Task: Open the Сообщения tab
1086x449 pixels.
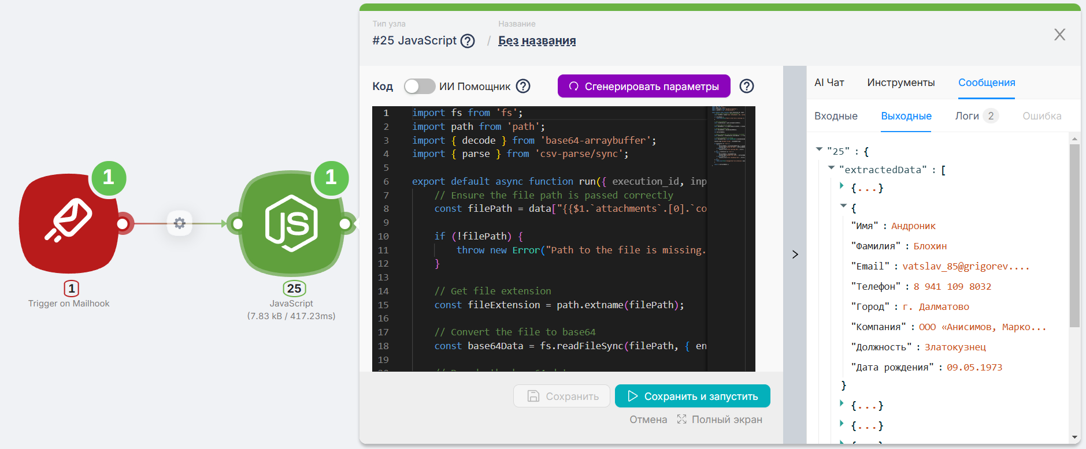Action: (986, 83)
